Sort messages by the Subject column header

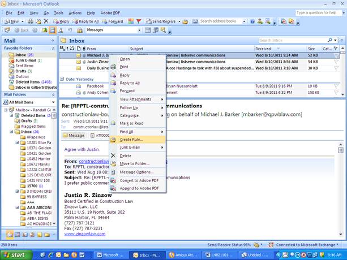[x=191, y=49]
